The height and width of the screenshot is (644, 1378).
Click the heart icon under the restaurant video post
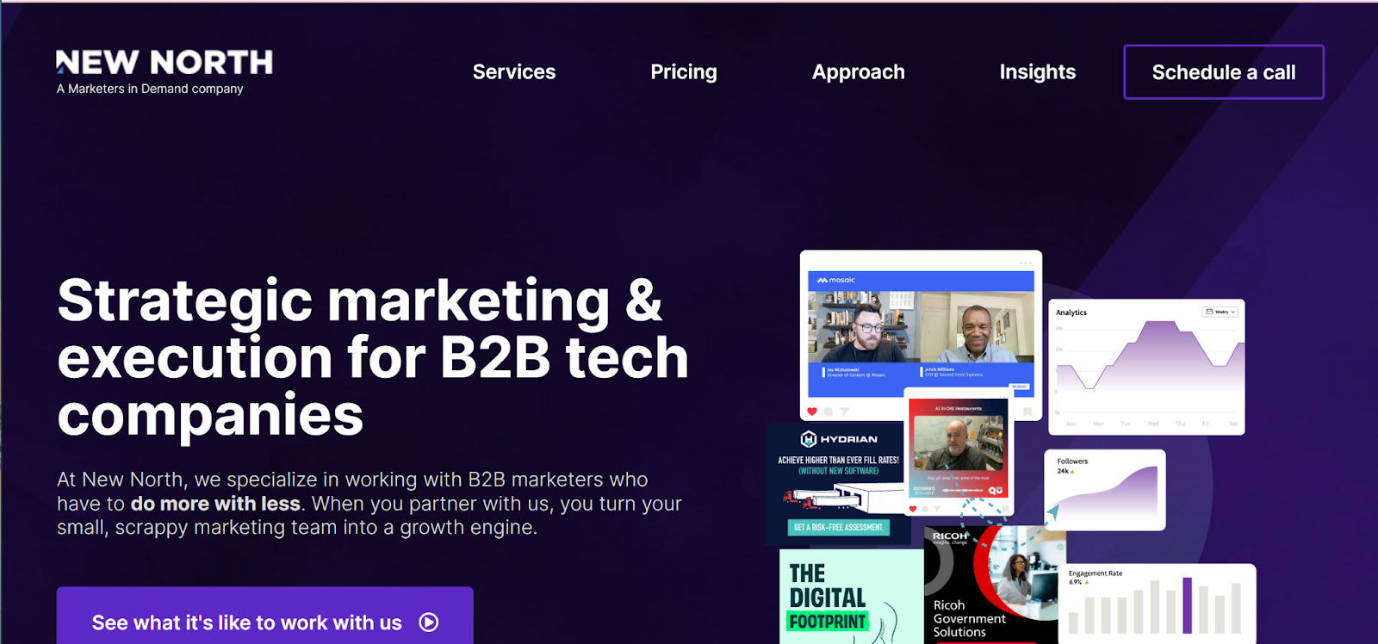point(913,509)
